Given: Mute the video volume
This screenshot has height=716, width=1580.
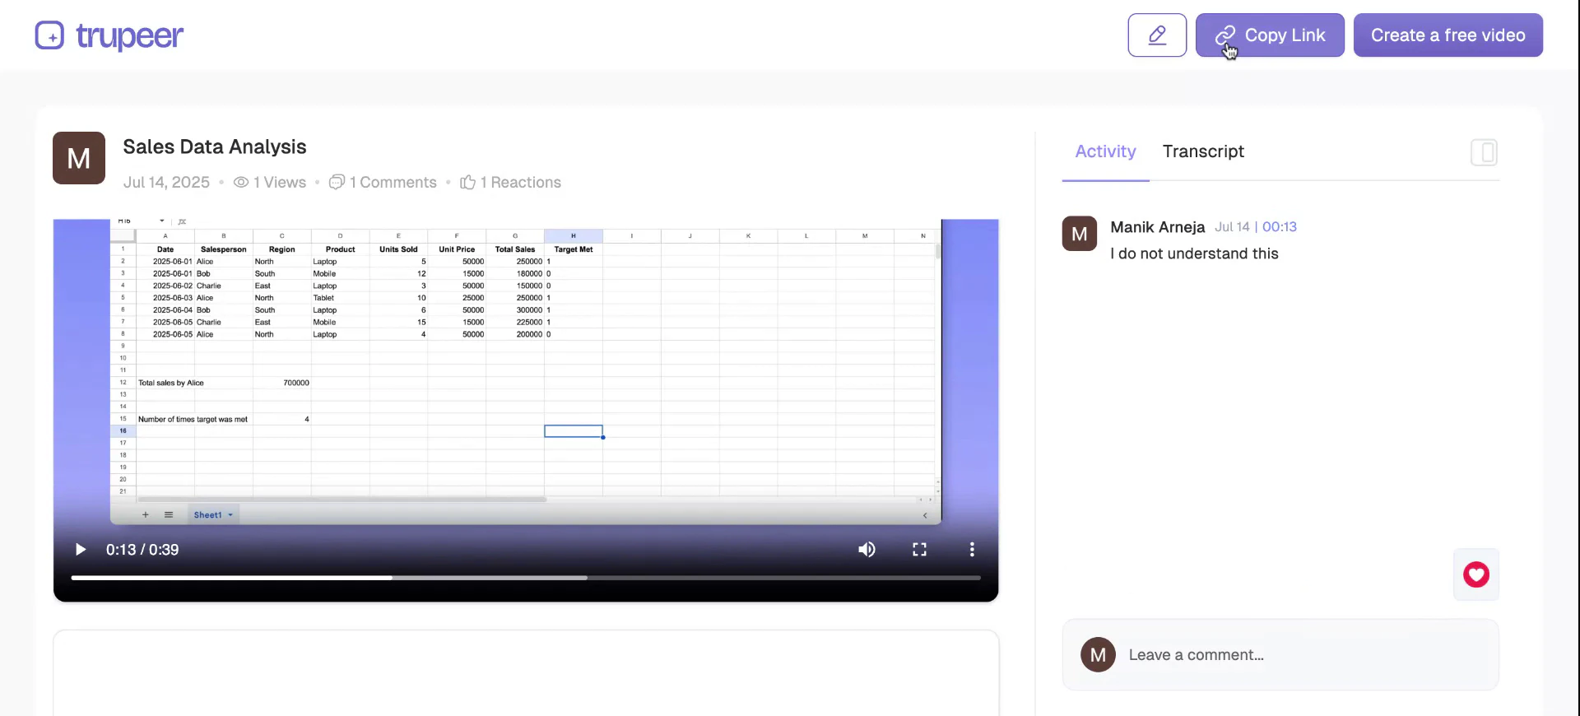Looking at the screenshot, I should (x=867, y=550).
